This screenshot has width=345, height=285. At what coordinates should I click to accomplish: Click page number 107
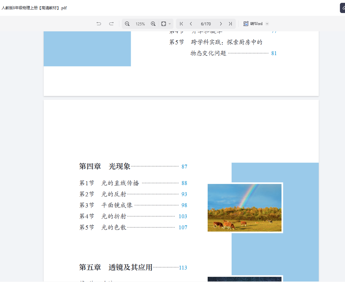[x=183, y=228]
